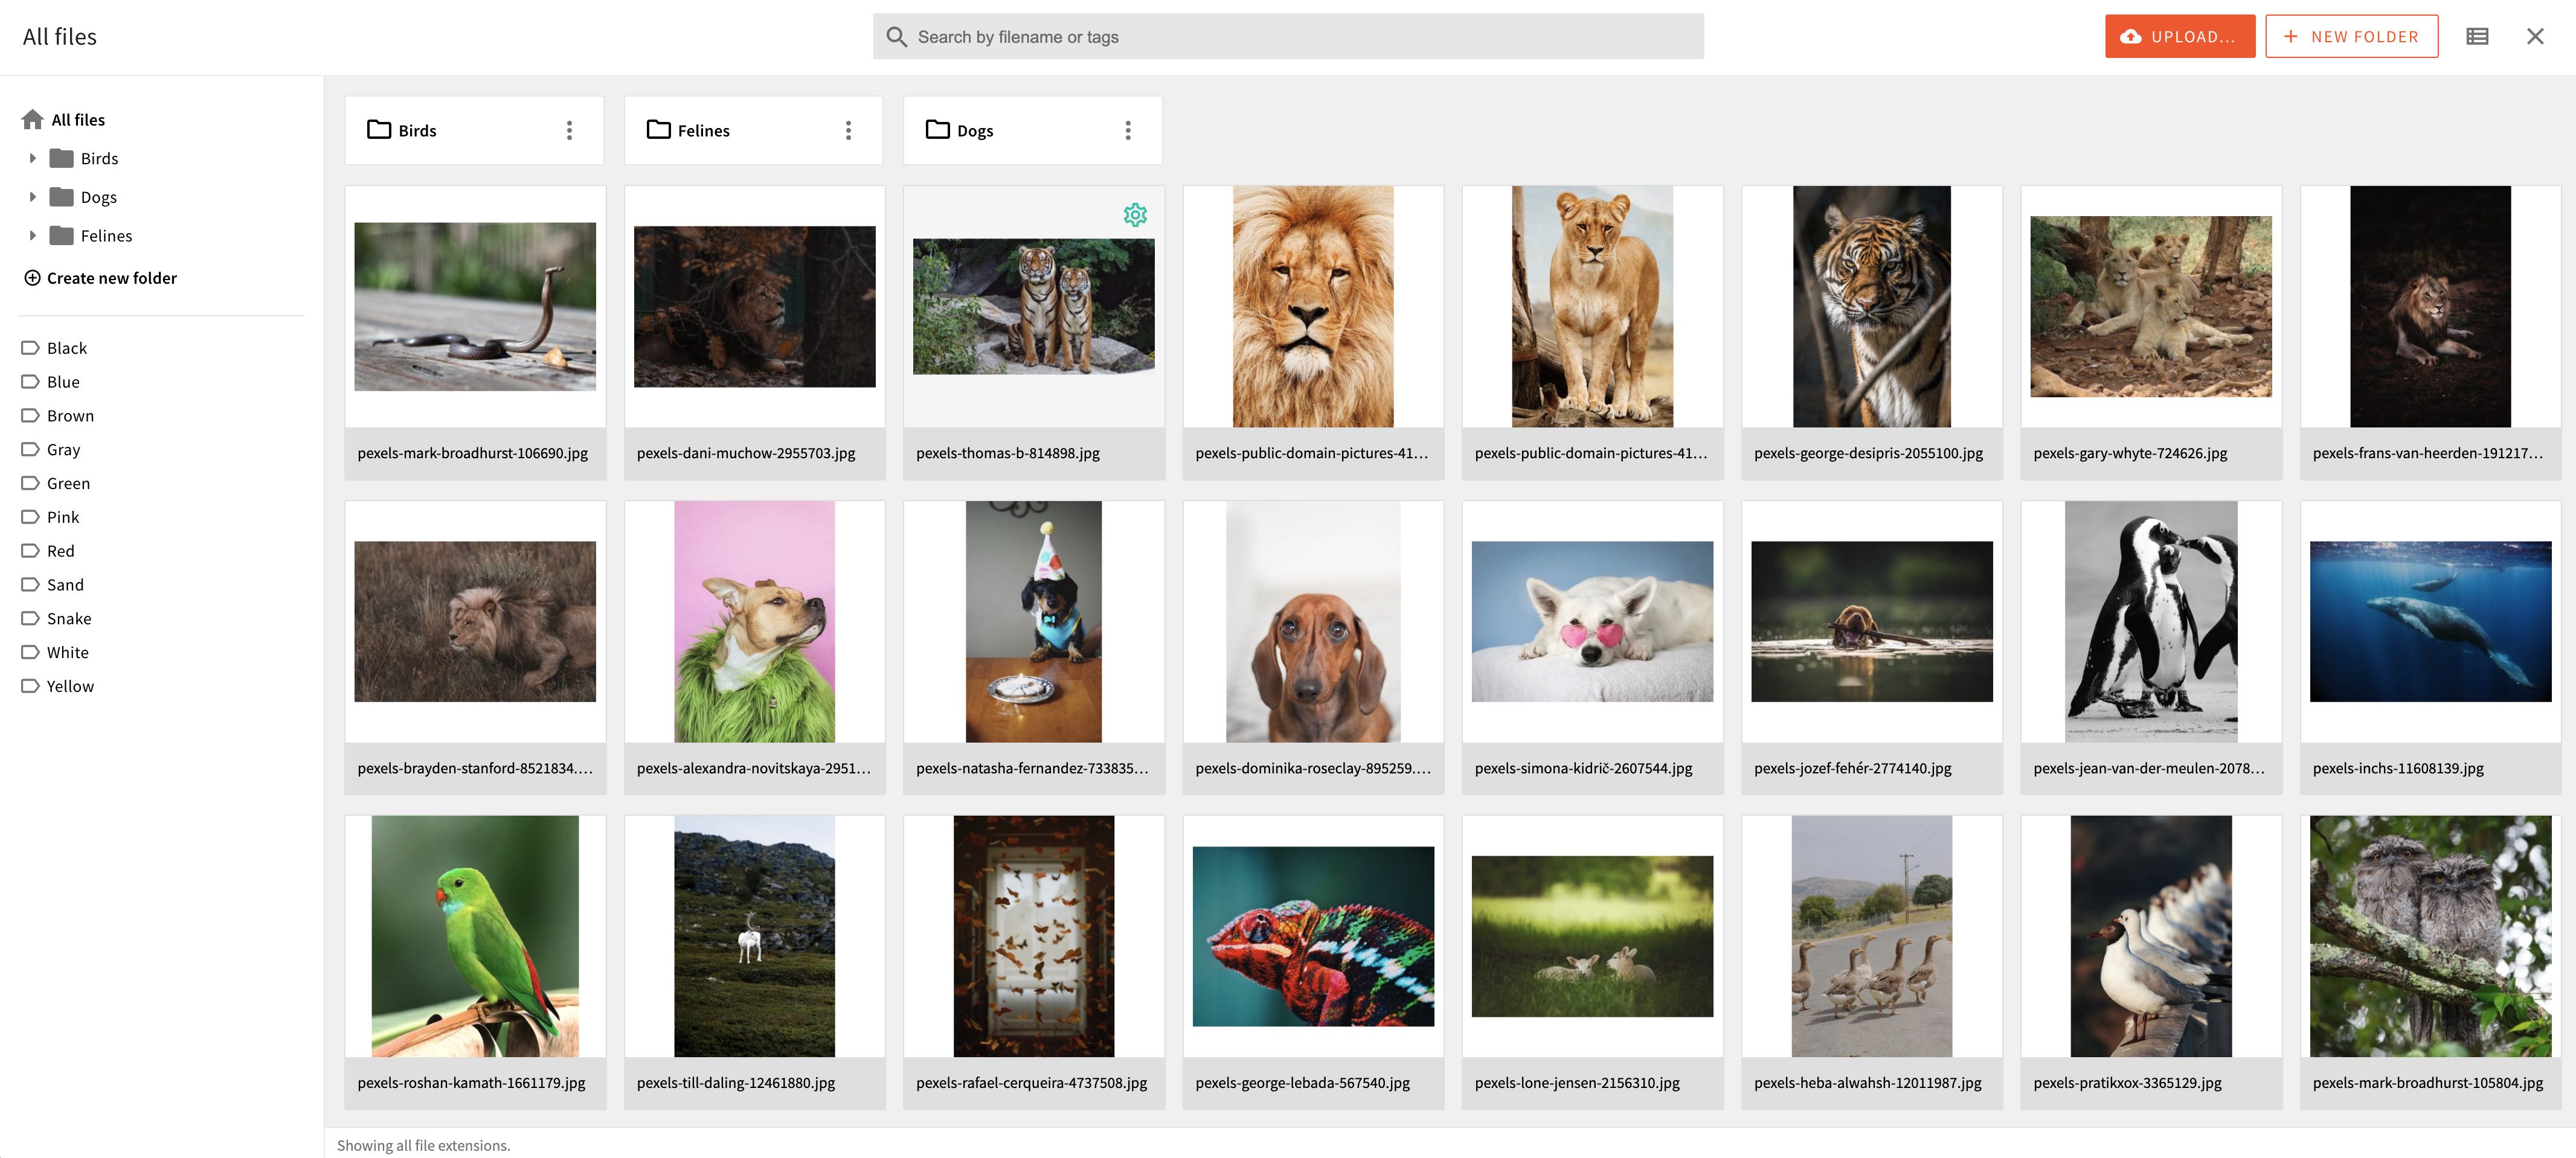The width and height of the screenshot is (2576, 1158).
Task: Open the three-dot menu on Dogs card
Action: coord(1127,129)
